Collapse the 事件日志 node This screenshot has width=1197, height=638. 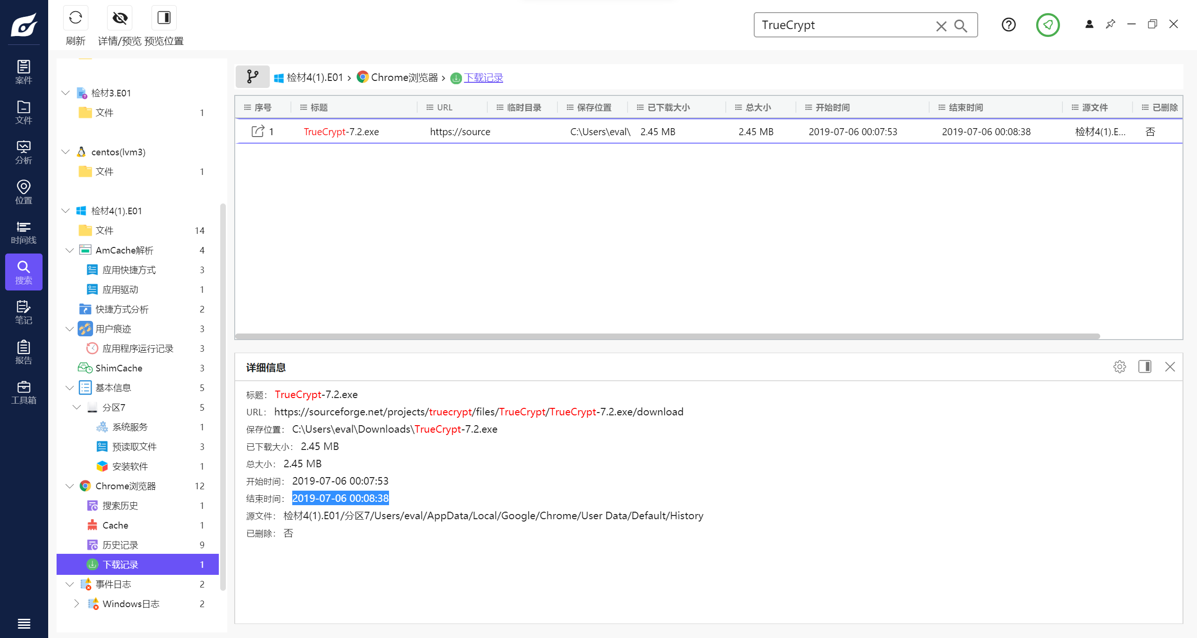pyautogui.click(x=69, y=584)
